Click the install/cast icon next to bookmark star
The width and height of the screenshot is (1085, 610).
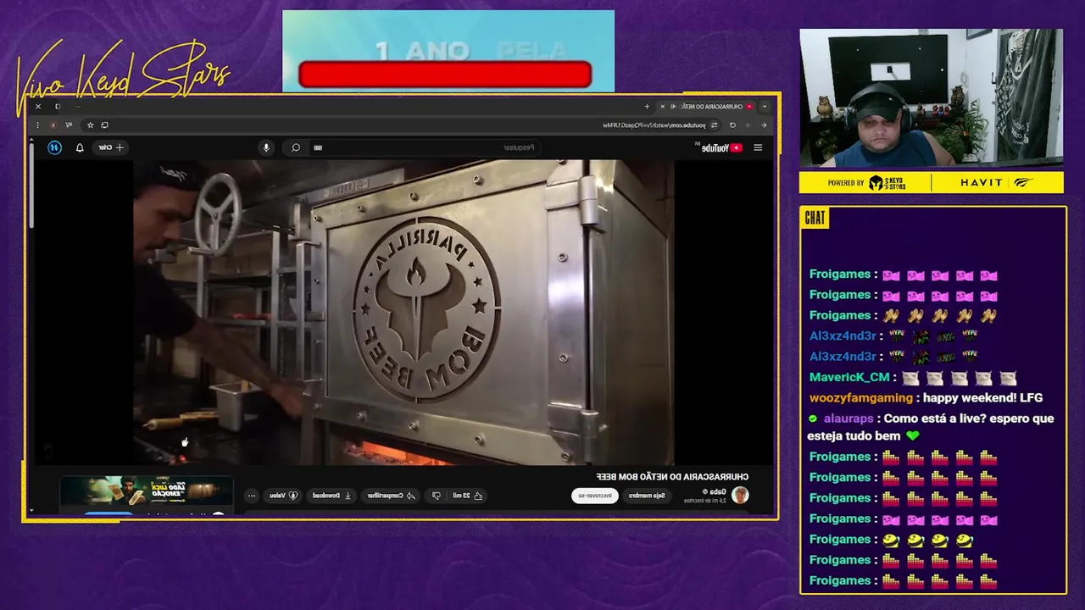[x=105, y=125]
